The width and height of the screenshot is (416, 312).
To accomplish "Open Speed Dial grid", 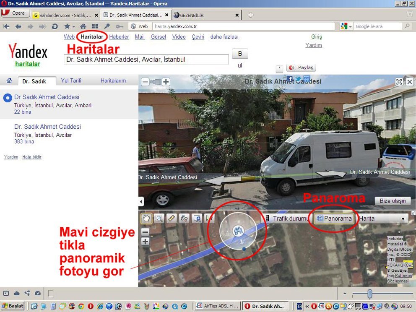I will pos(95,26).
